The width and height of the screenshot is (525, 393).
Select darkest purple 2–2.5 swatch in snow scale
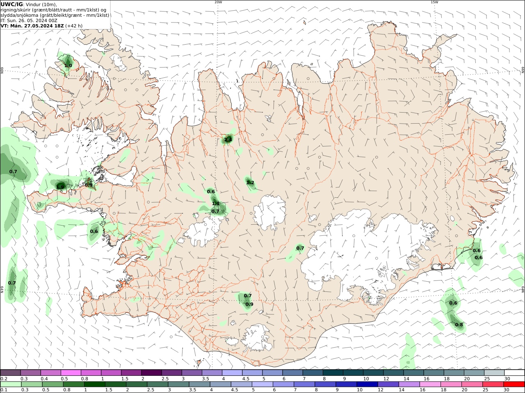point(151,373)
